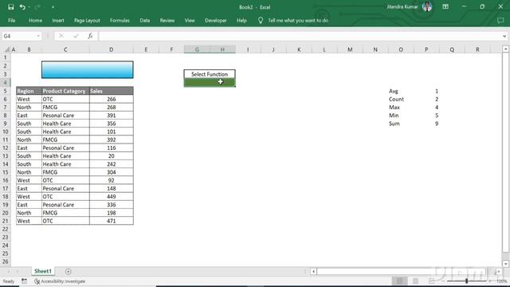This screenshot has width=510, height=287.
Task: Switch to Normal view icon
Action: point(399,281)
